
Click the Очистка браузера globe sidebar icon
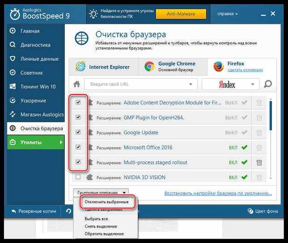13,128
